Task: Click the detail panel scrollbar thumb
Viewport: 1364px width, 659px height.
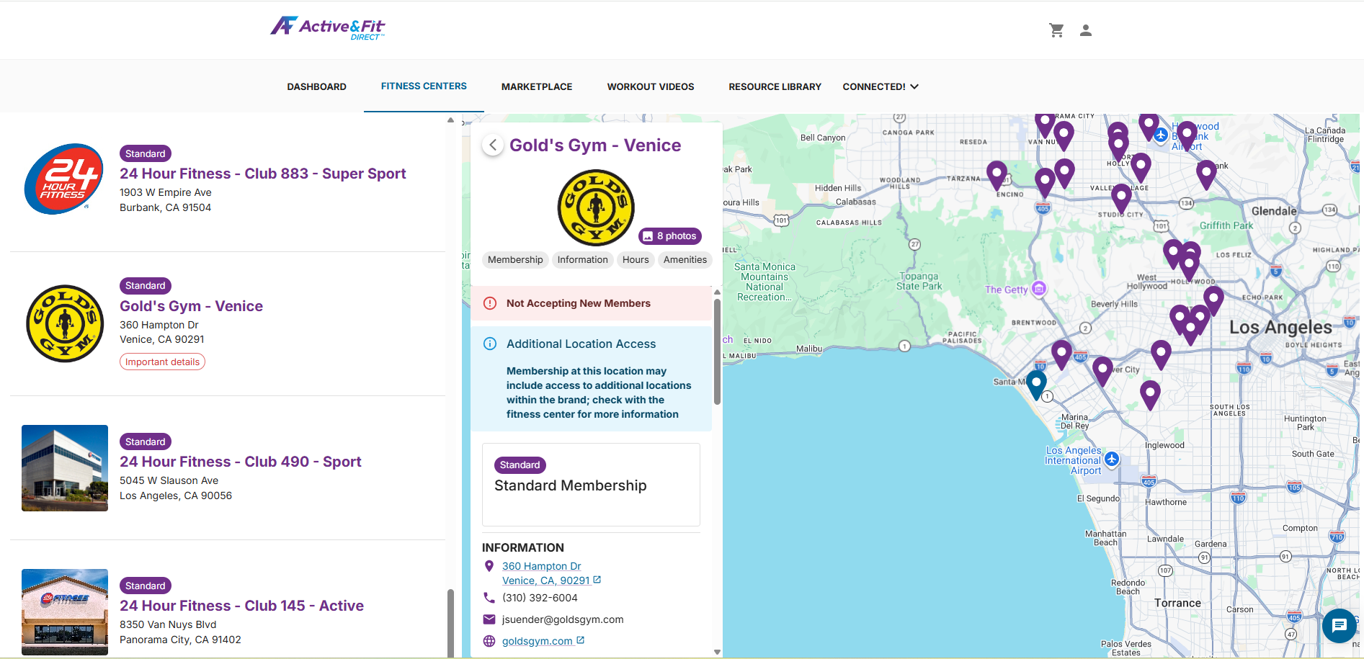Action: click(717, 351)
